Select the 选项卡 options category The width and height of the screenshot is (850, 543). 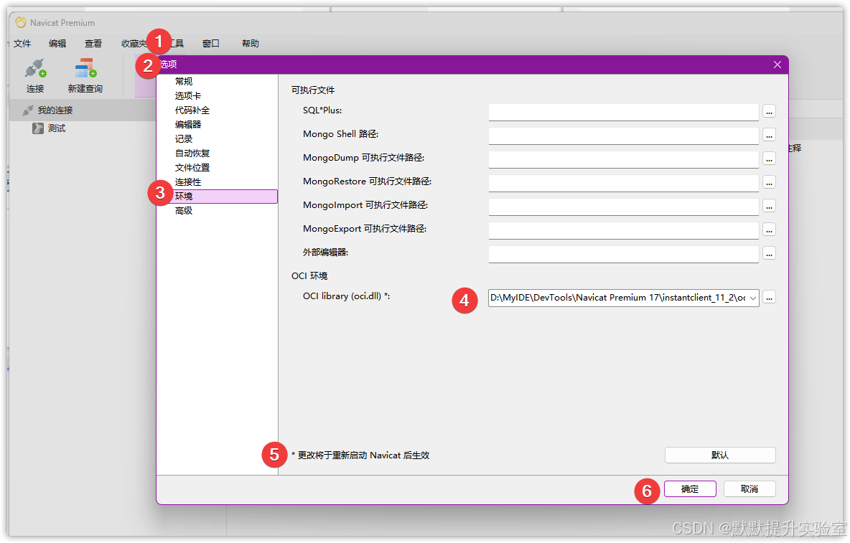(188, 96)
